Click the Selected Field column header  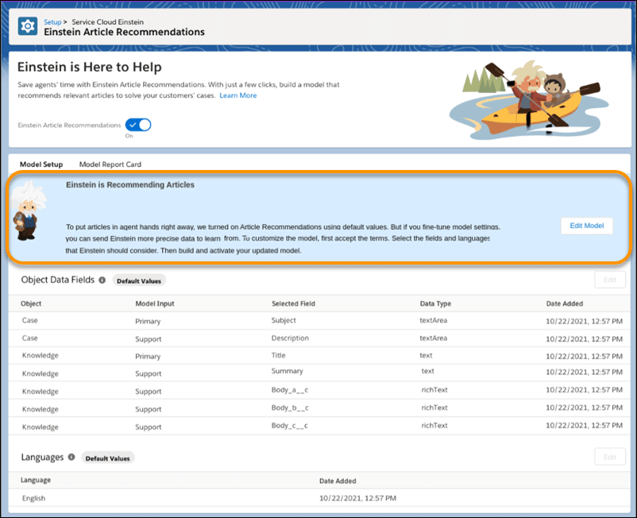point(293,303)
